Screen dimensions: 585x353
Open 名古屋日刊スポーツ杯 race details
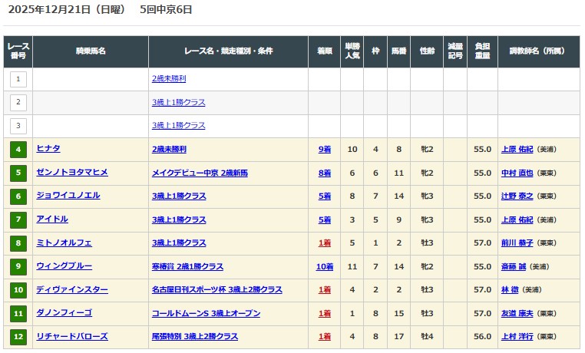216,290
